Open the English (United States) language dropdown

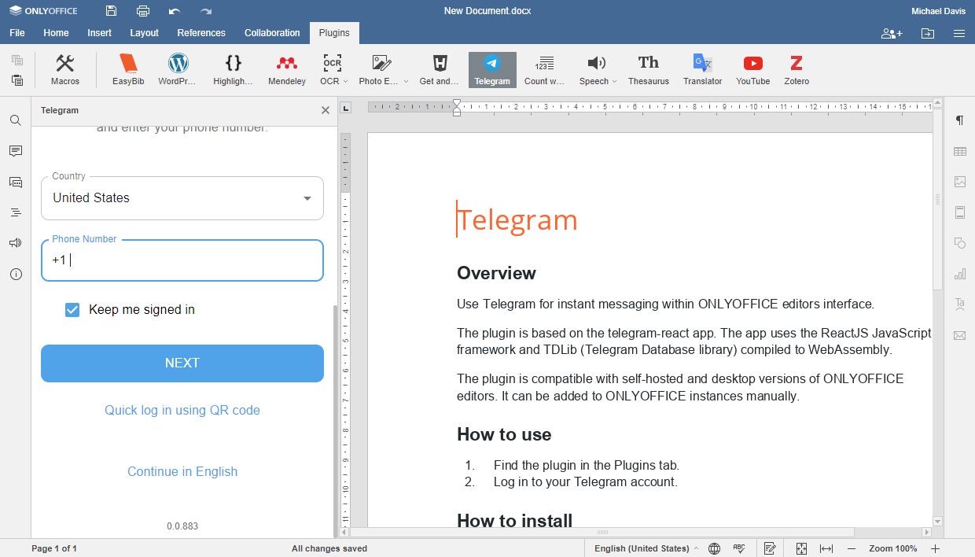coord(646,548)
